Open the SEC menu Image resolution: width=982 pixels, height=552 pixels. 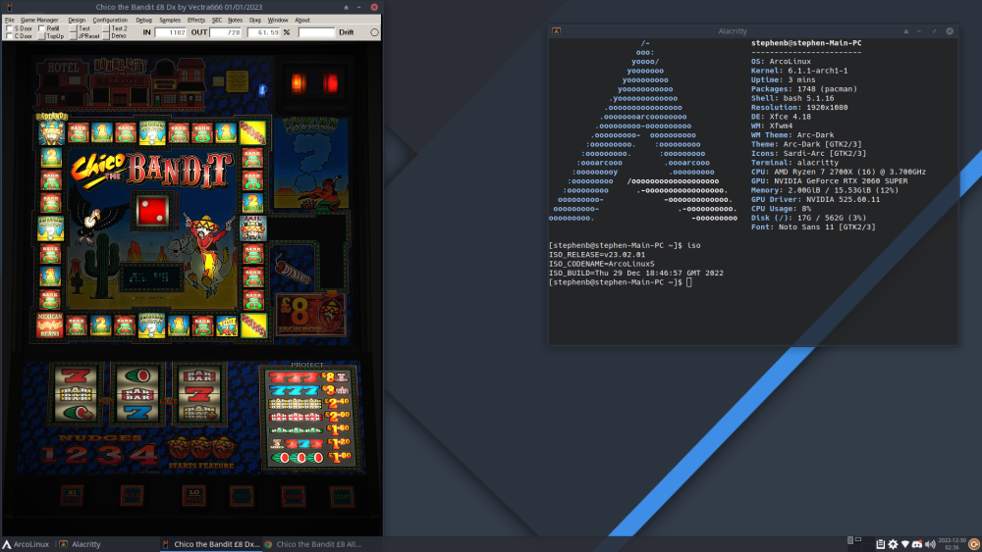217,20
